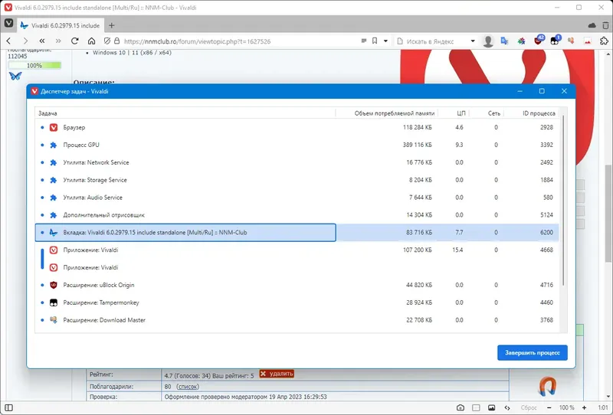Click the address bar URL
Viewport: 613px width, 415px height.
197,41
